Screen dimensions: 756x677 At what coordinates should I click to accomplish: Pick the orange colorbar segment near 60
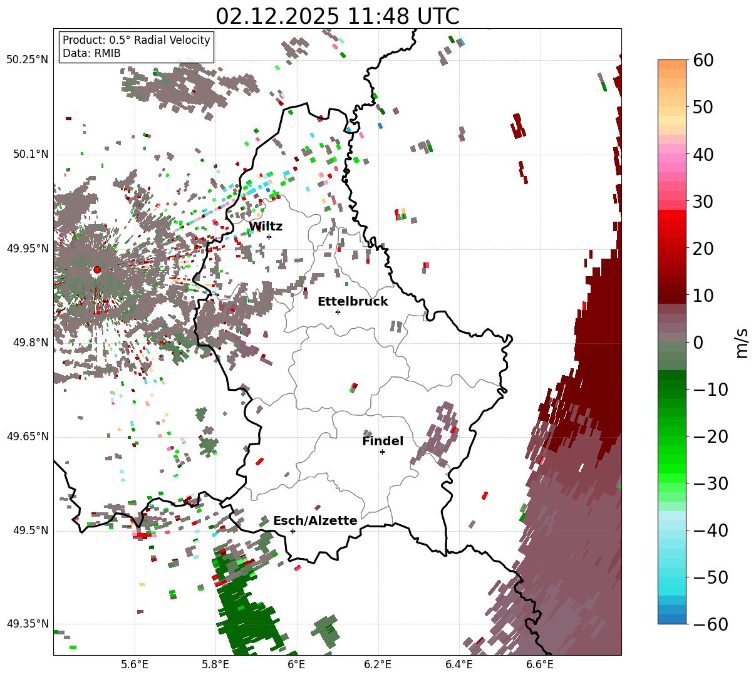[x=672, y=65]
